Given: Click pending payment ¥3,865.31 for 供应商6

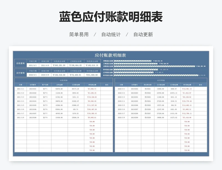Looking at the screenshot, I should coord(187,110).
